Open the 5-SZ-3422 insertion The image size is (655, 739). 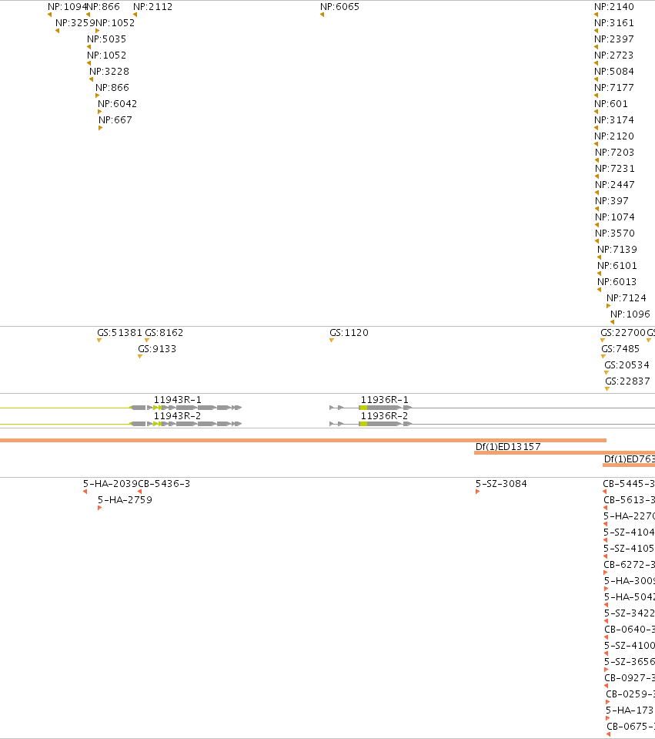click(630, 613)
